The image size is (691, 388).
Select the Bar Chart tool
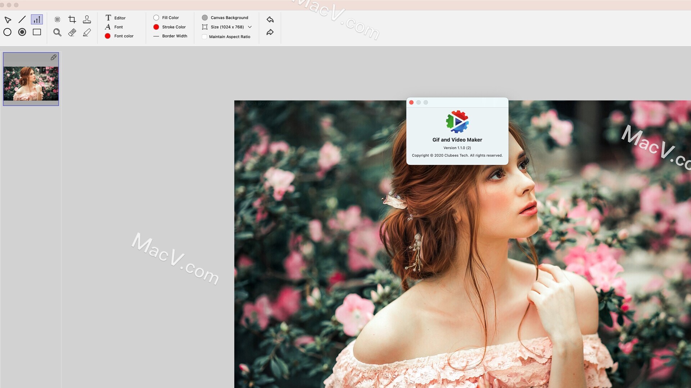(37, 18)
